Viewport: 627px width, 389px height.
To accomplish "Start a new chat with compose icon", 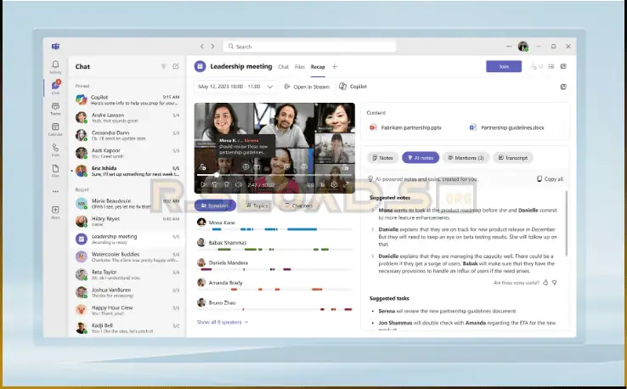I will click(x=176, y=66).
